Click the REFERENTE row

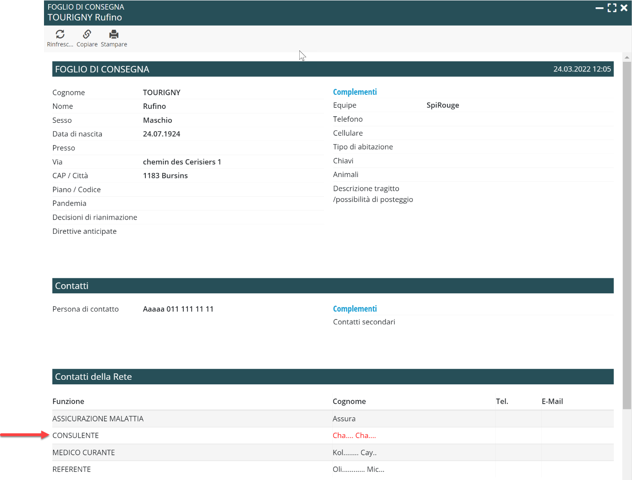click(x=71, y=469)
